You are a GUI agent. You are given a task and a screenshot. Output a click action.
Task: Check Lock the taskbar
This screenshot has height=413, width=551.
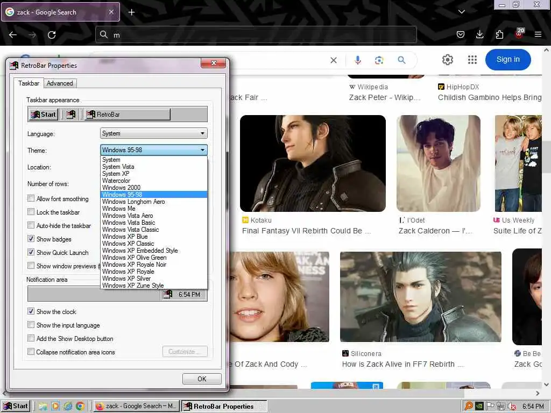[x=31, y=212]
